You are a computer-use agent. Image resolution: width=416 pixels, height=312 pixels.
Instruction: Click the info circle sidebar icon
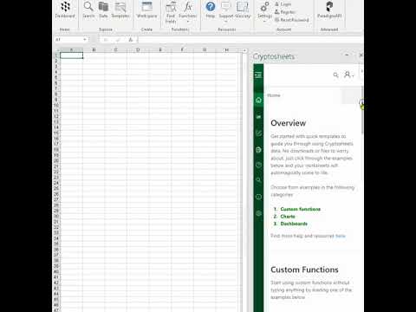pyautogui.click(x=258, y=197)
